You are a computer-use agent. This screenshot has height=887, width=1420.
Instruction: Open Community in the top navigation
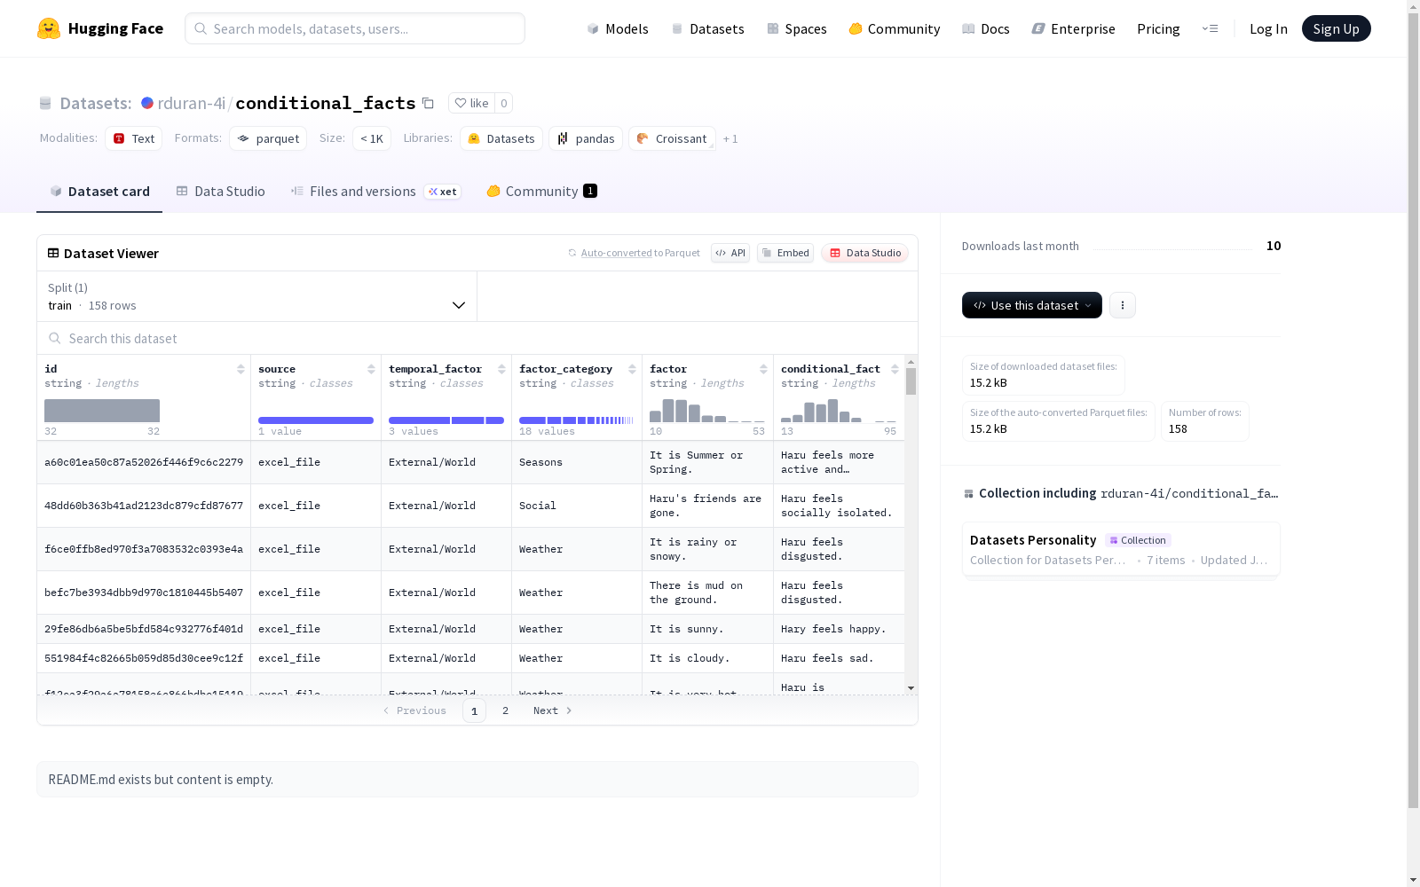(x=895, y=28)
